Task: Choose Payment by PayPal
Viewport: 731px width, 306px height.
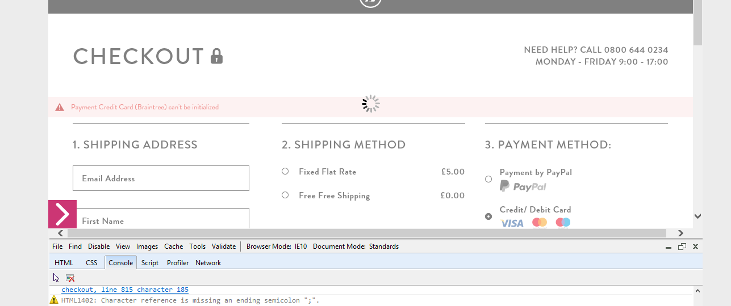Action: (488, 179)
